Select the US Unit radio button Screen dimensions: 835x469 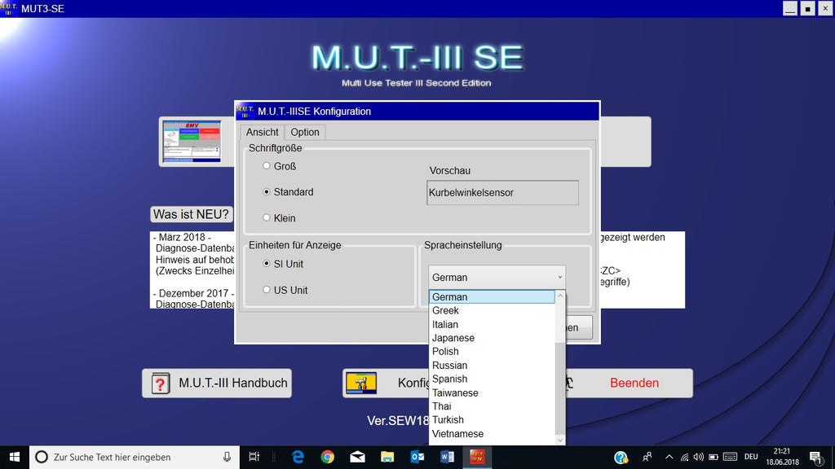[267, 289]
